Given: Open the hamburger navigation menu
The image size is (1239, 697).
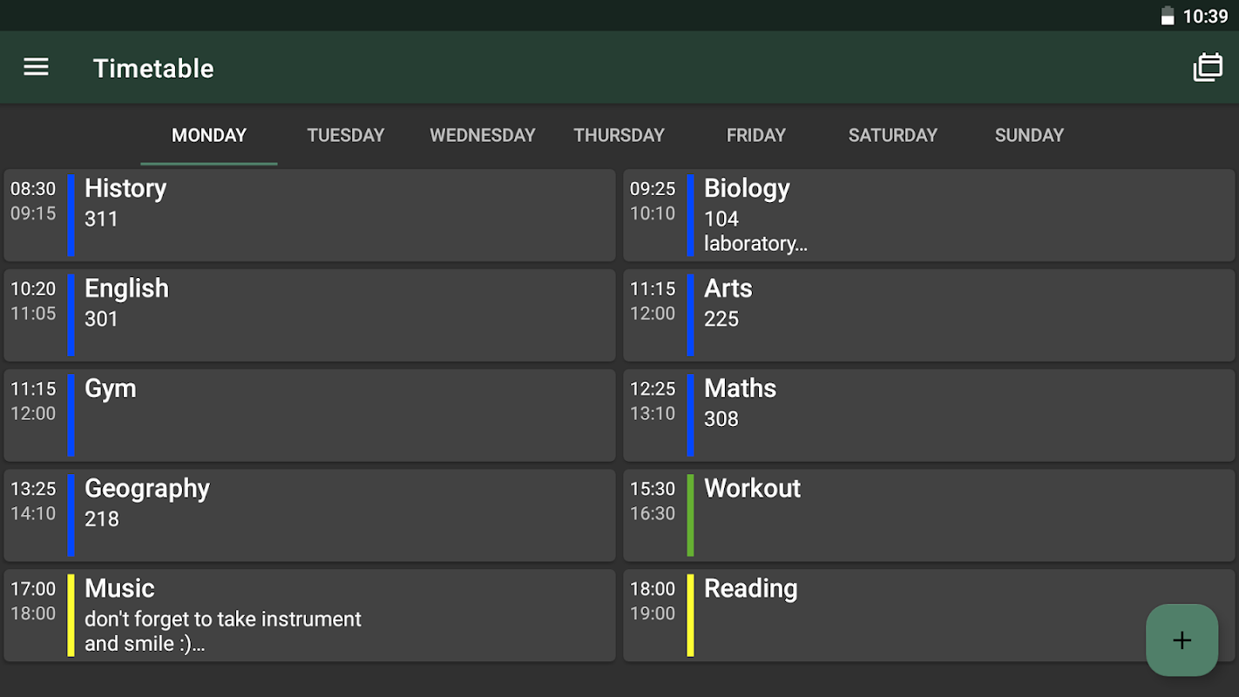Looking at the screenshot, I should tap(36, 67).
